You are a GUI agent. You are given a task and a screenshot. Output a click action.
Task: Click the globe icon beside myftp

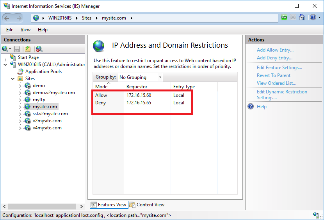pyautogui.click(x=27, y=100)
